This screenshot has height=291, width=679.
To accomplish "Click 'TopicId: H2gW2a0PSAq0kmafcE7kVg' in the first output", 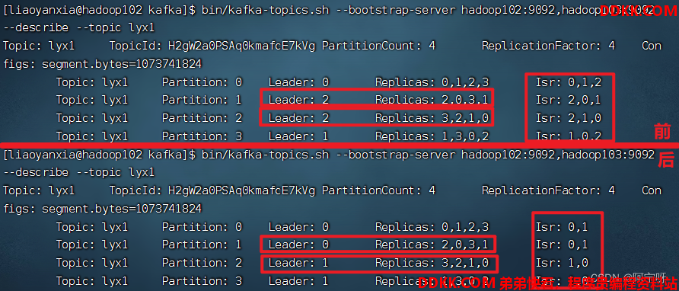I will tap(212, 46).
